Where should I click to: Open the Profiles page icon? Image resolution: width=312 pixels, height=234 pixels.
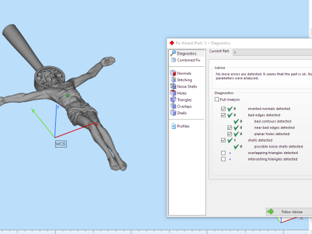pos(174,126)
